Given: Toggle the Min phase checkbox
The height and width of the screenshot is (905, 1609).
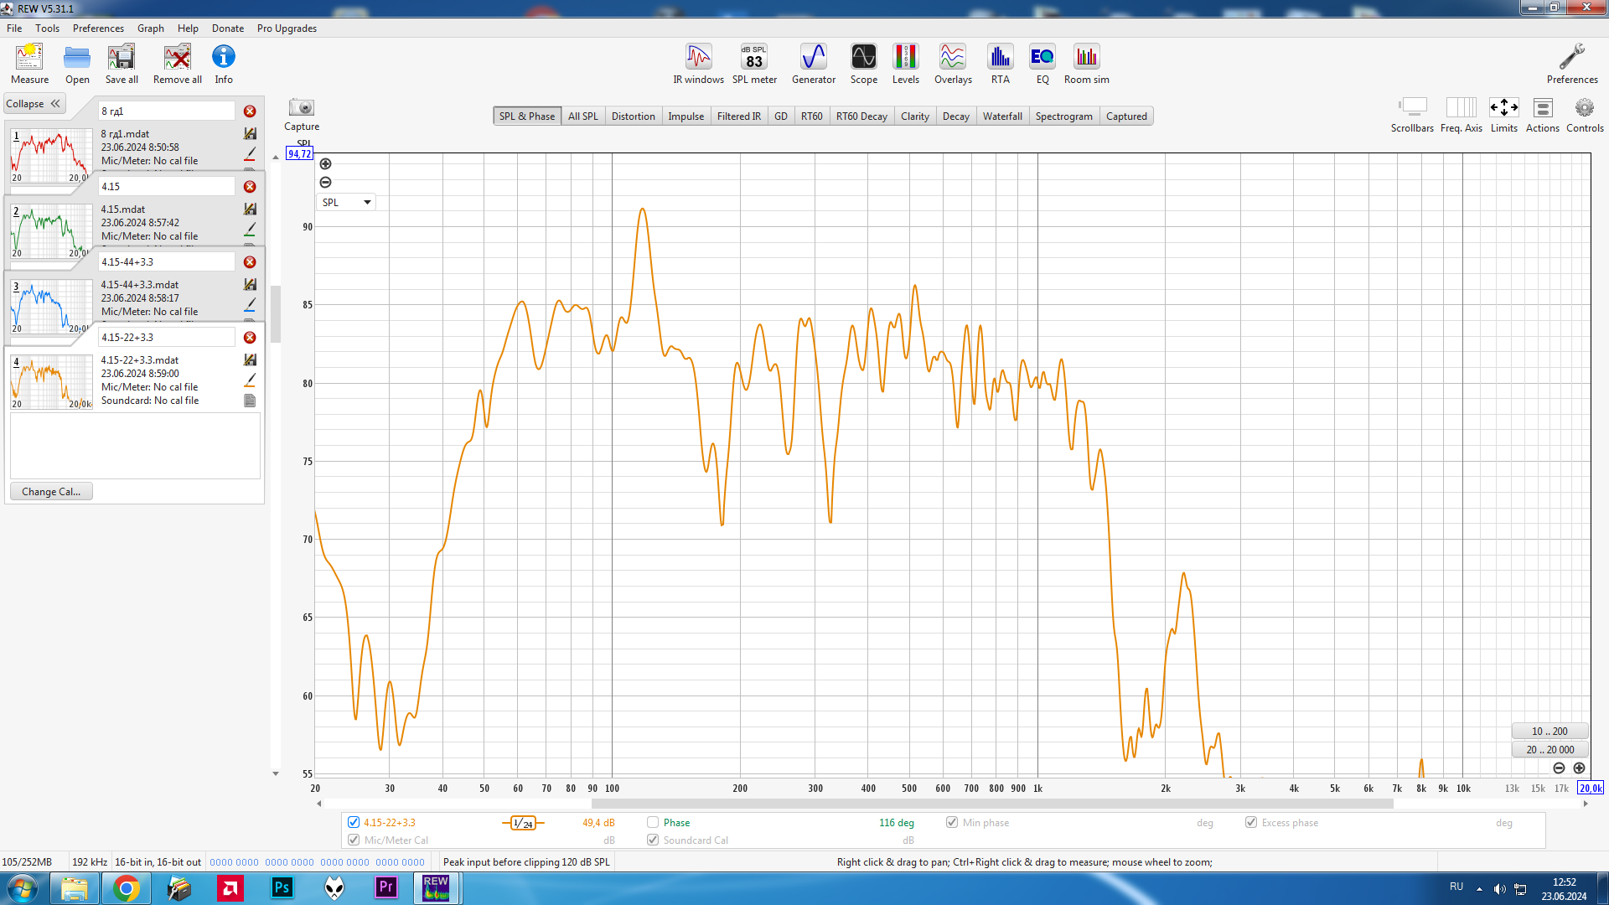Looking at the screenshot, I should tap(952, 822).
